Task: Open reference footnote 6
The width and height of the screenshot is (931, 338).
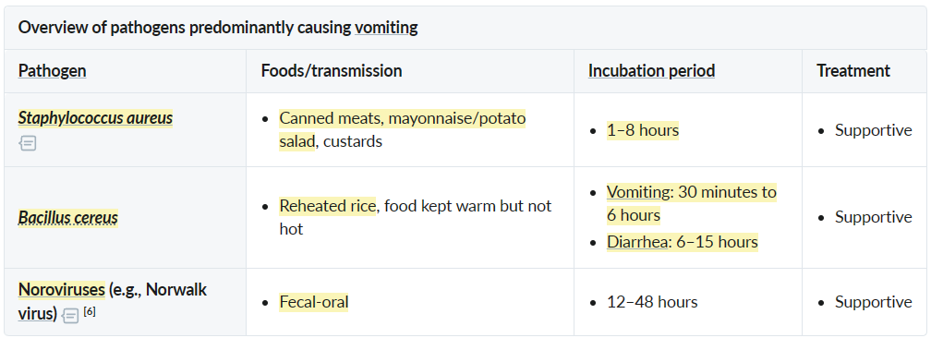Action: (90, 311)
